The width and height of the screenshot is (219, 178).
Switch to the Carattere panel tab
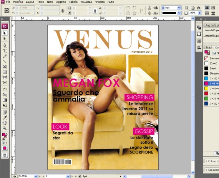click(x=212, y=170)
